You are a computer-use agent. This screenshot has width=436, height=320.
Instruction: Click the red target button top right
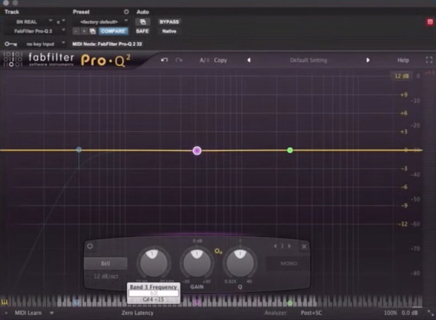click(430, 22)
